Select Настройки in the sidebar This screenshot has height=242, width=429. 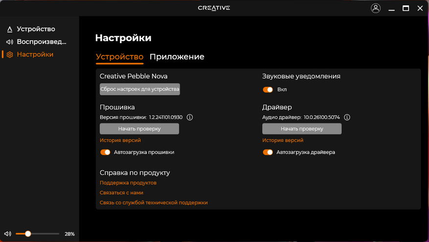35,54
